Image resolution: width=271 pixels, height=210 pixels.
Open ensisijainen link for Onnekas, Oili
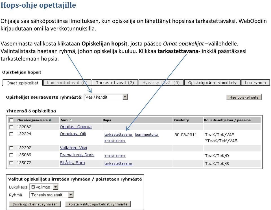pos(115,141)
